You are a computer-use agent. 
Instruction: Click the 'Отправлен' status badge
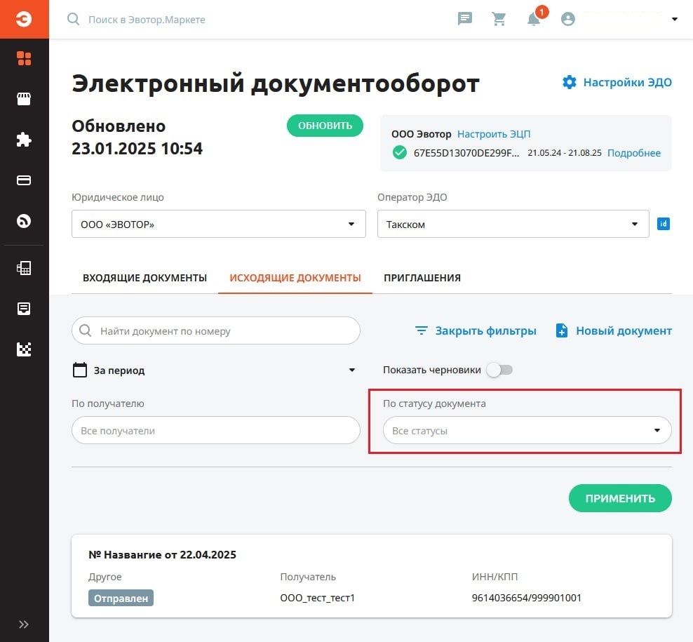[x=121, y=598]
